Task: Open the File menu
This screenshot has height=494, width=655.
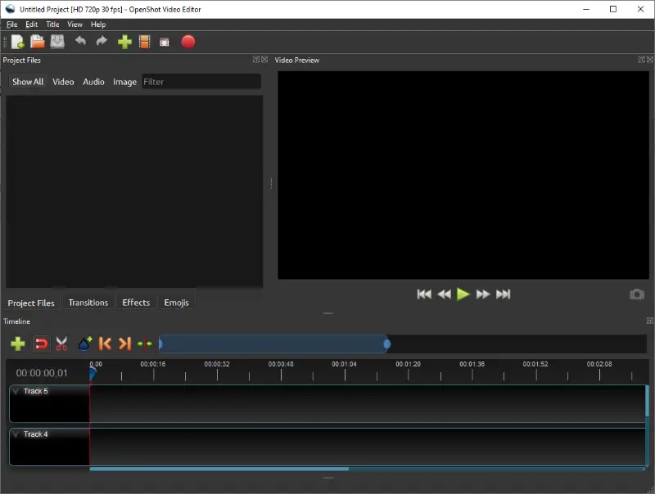Action: pyautogui.click(x=11, y=25)
